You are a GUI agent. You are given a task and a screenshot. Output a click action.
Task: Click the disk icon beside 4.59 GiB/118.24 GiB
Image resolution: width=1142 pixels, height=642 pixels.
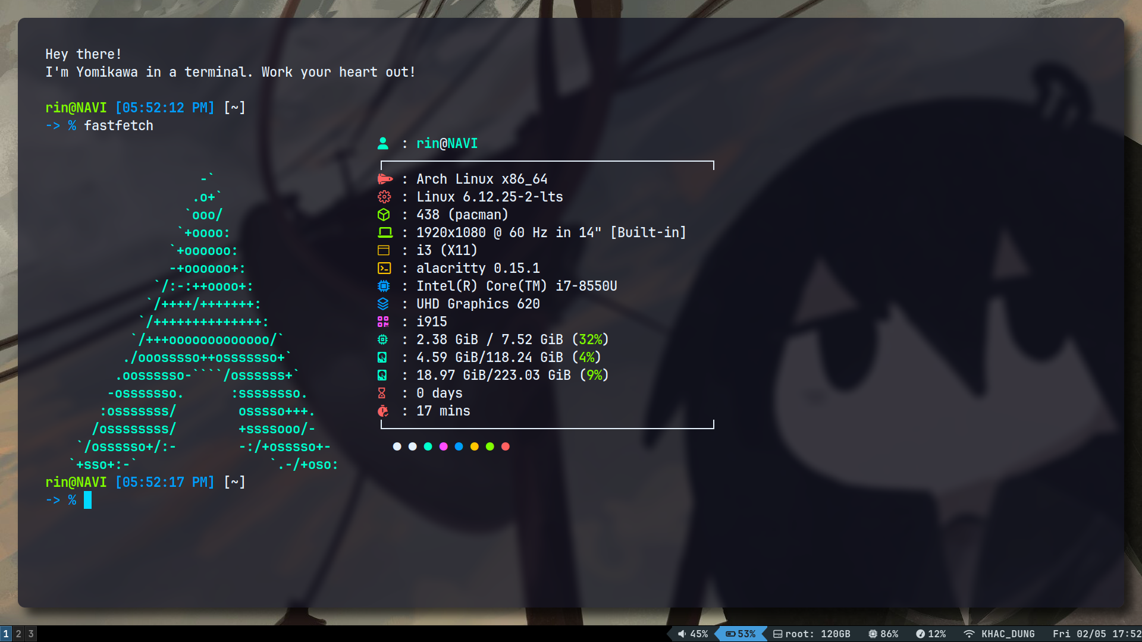coord(382,357)
